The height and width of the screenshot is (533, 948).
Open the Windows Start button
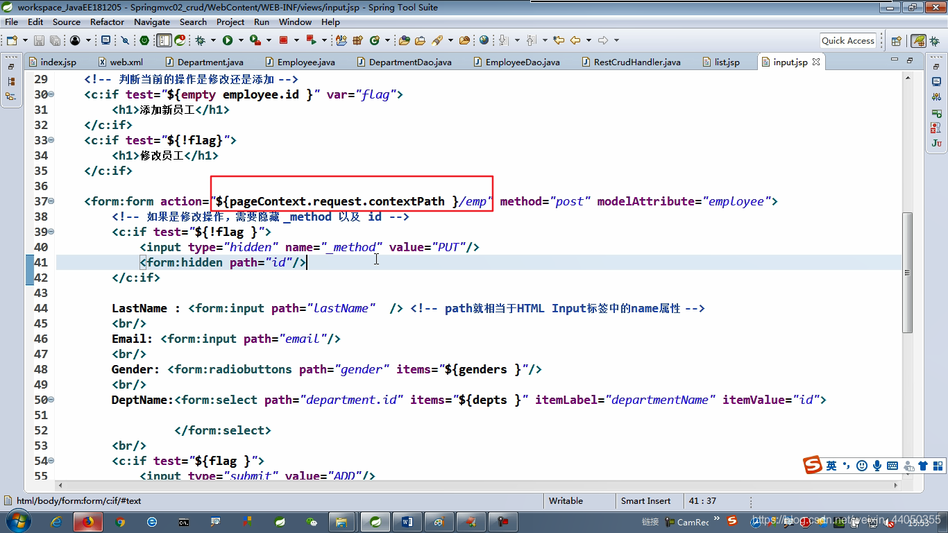click(x=17, y=521)
